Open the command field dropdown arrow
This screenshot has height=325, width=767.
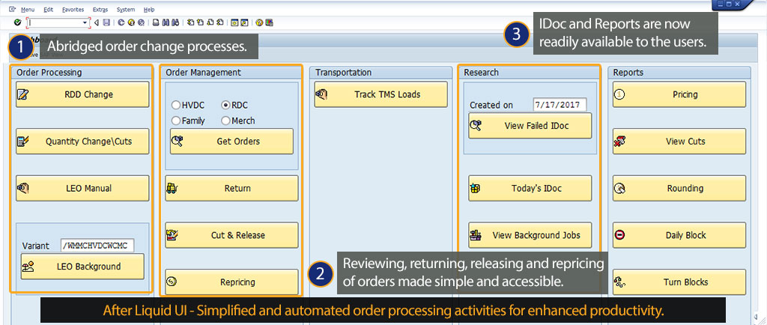85,23
